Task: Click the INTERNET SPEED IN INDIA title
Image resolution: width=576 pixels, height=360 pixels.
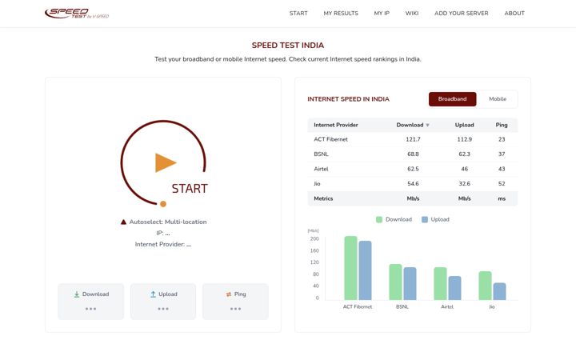Action: click(348, 99)
